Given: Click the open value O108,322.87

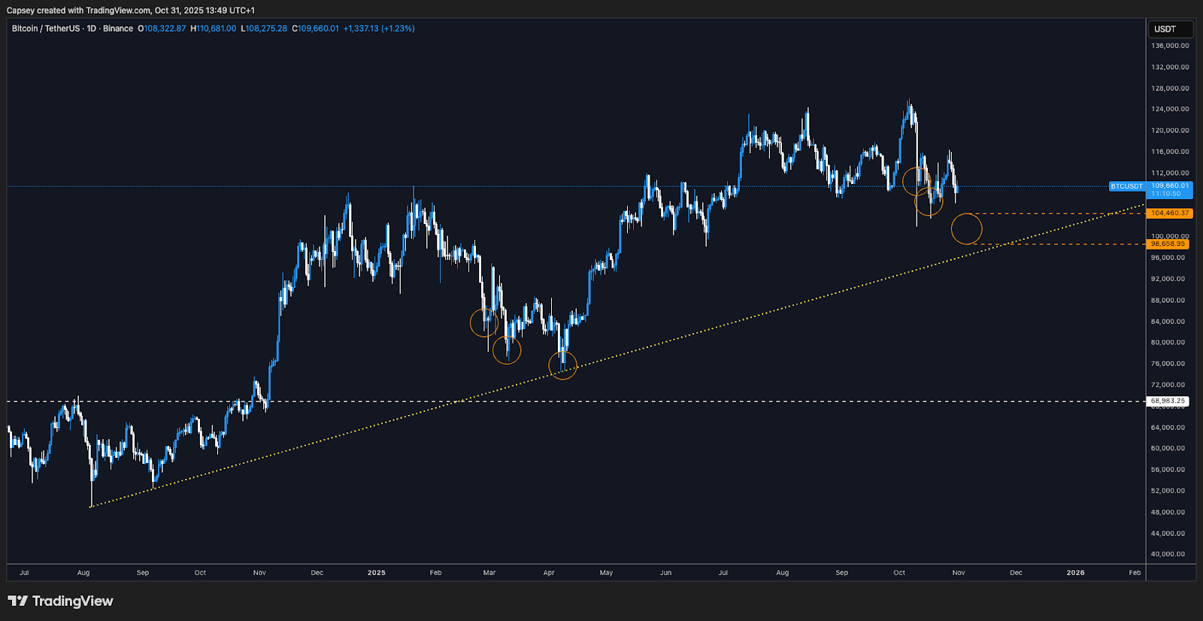Looking at the screenshot, I should click(x=162, y=29).
